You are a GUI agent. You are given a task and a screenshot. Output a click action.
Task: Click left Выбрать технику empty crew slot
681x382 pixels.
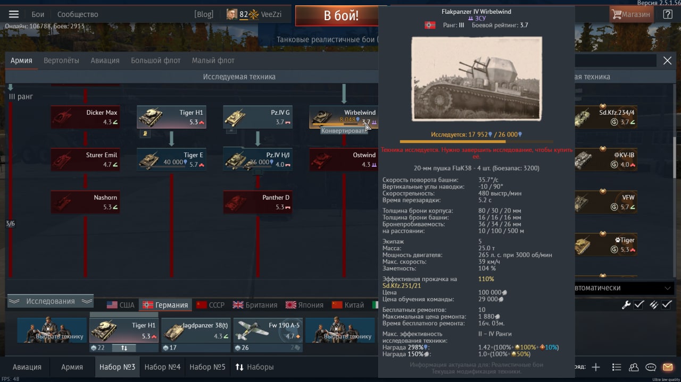click(x=52, y=330)
